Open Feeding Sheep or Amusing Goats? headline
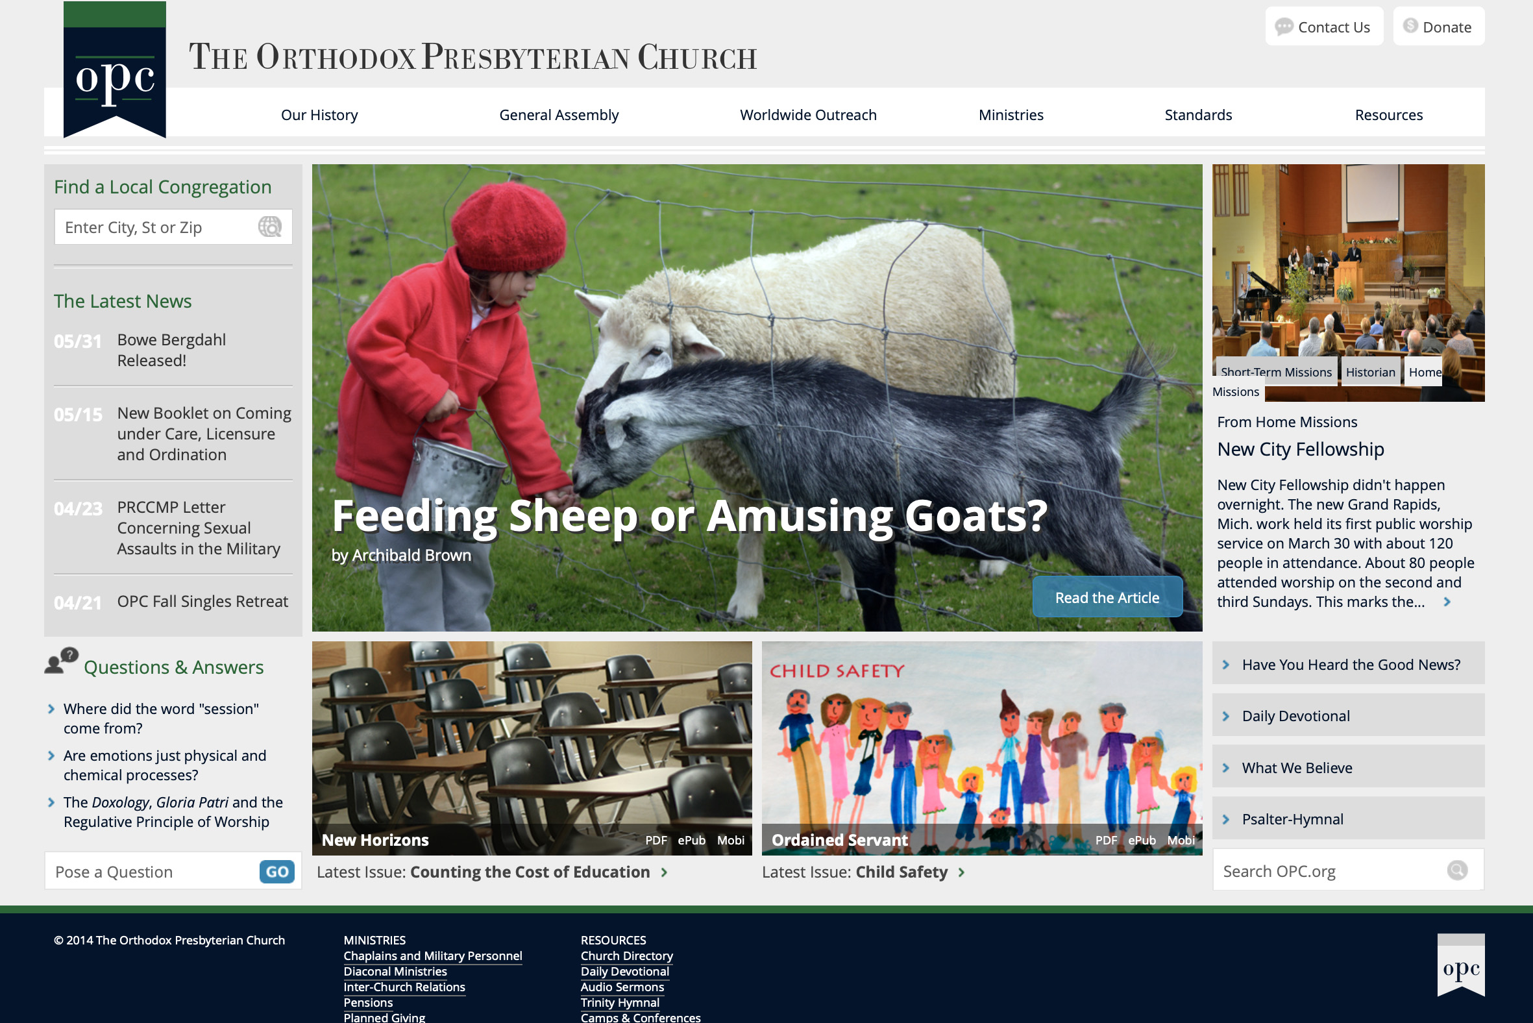 click(689, 515)
